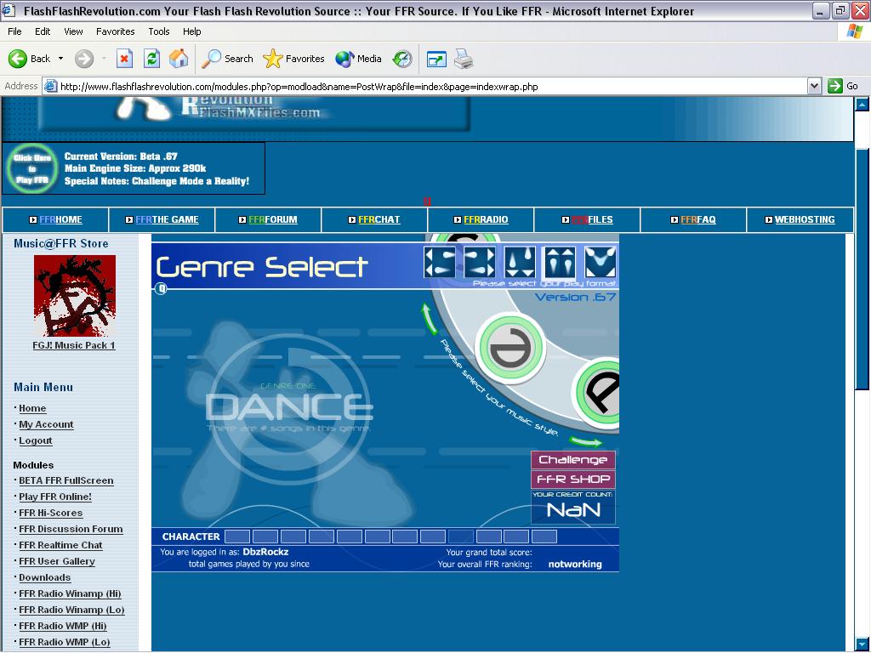Refresh the page with the Refresh icon
Screen dimensions: 871x653
(x=151, y=59)
